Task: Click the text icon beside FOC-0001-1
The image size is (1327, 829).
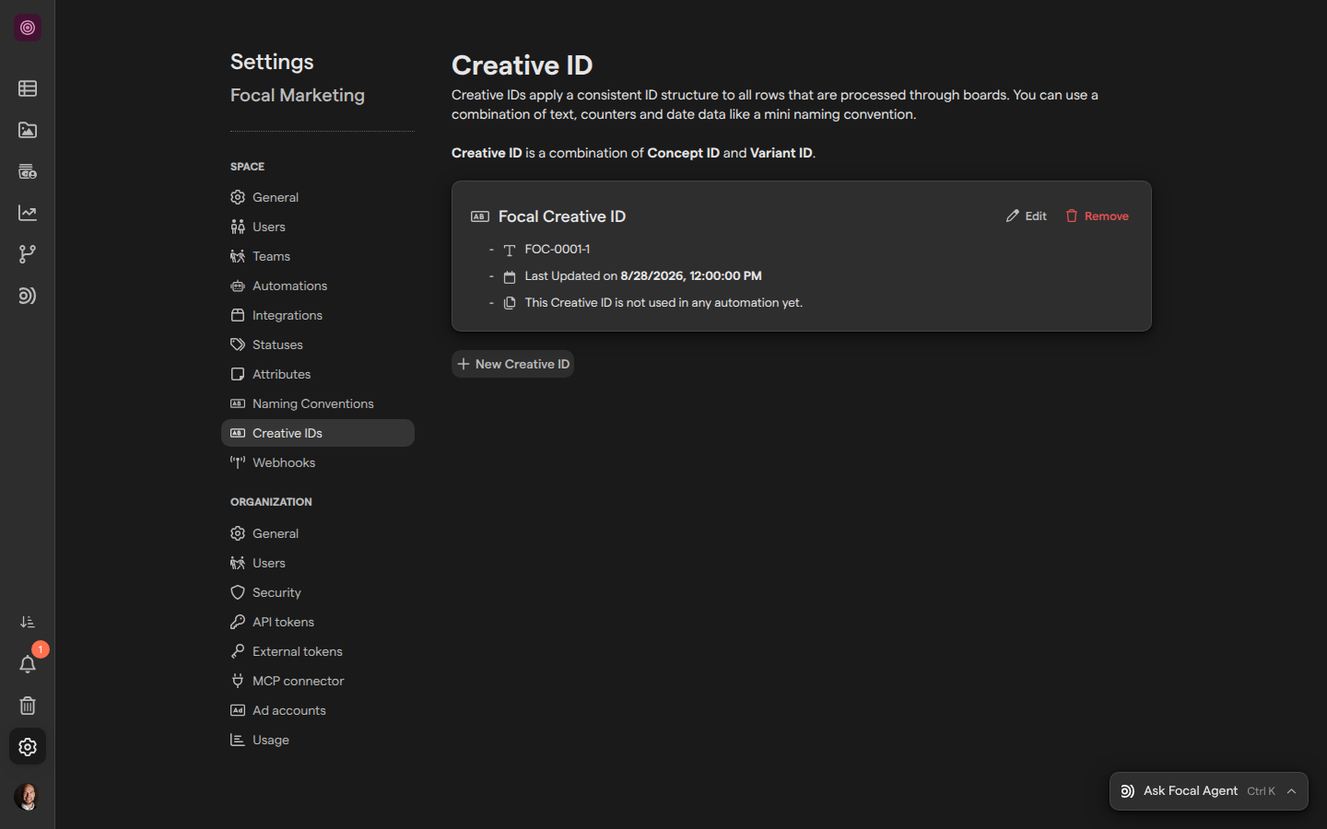Action: coord(510,250)
